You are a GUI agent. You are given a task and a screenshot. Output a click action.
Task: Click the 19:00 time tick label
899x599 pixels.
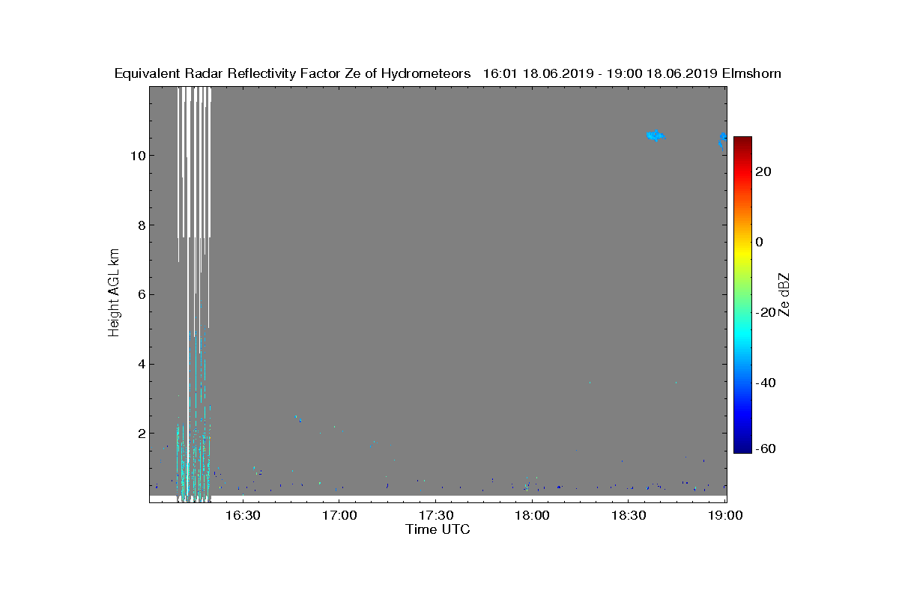point(725,516)
